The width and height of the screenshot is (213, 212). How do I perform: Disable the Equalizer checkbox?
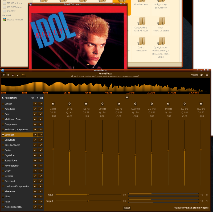pyautogui.click(x=3, y=135)
